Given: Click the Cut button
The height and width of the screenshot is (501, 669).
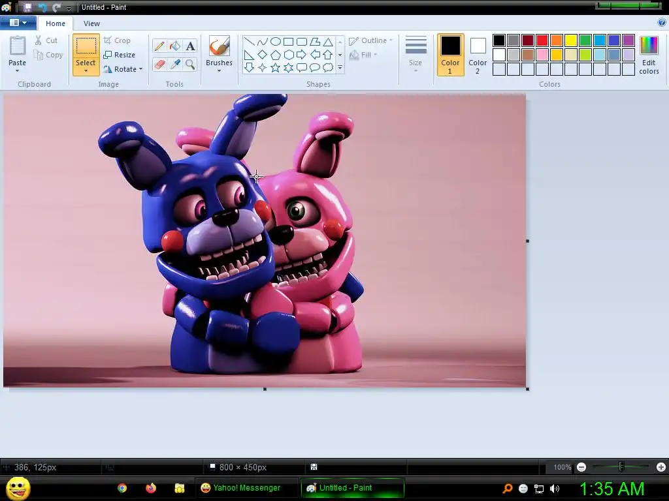Looking at the screenshot, I should click(46, 40).
